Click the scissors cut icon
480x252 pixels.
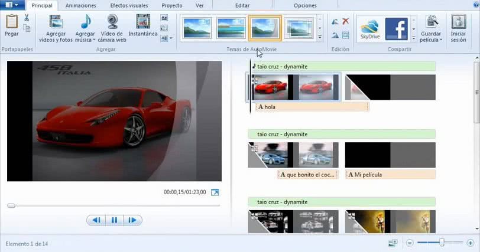click(x=27, y=18)
